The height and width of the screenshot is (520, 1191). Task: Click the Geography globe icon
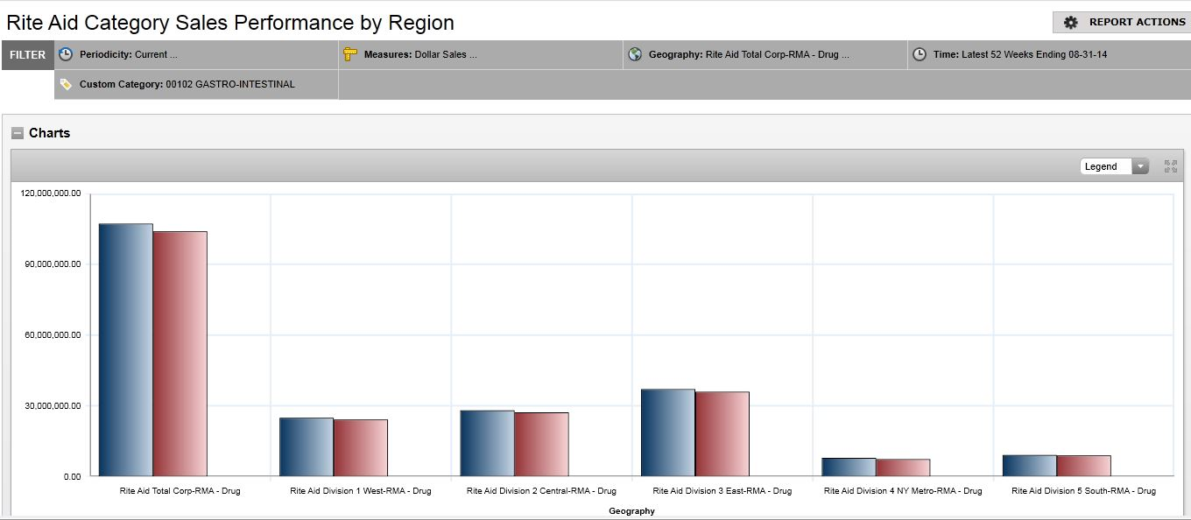pyautogui.click(x=635, y=54)
